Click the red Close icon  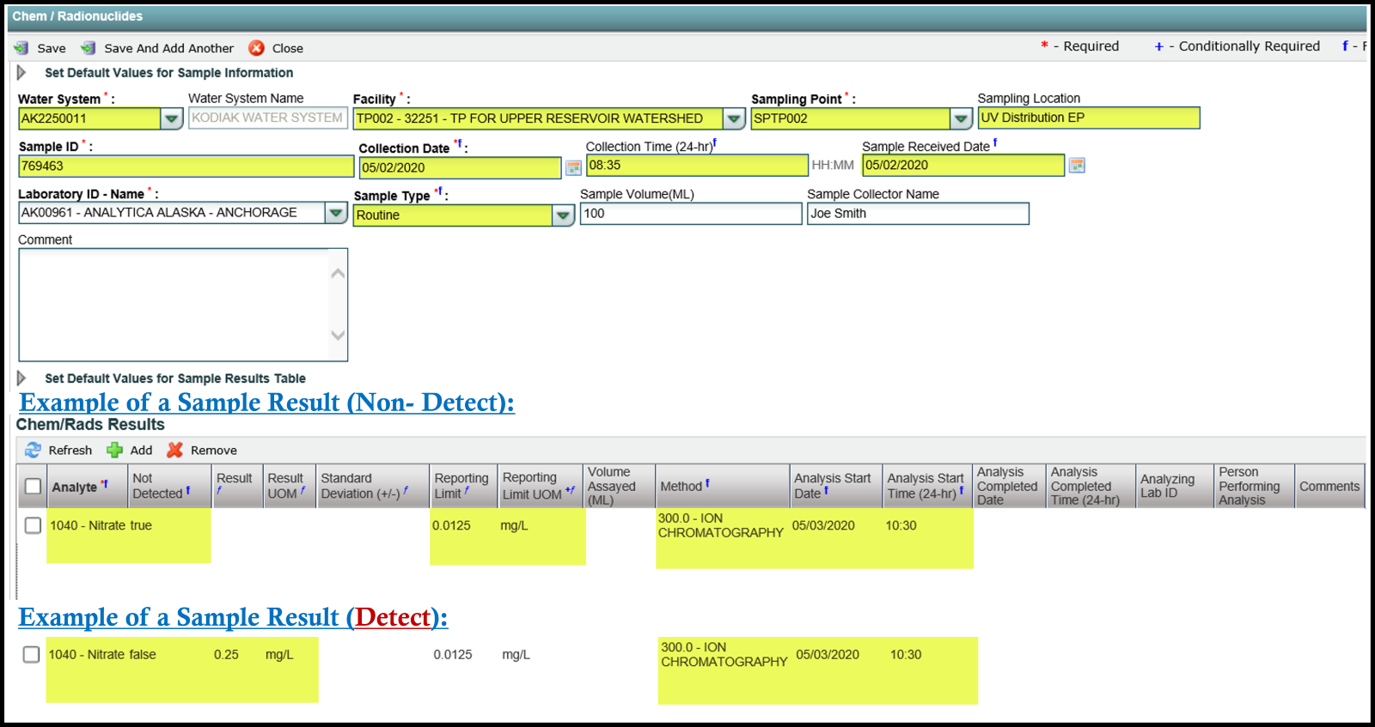256,48
